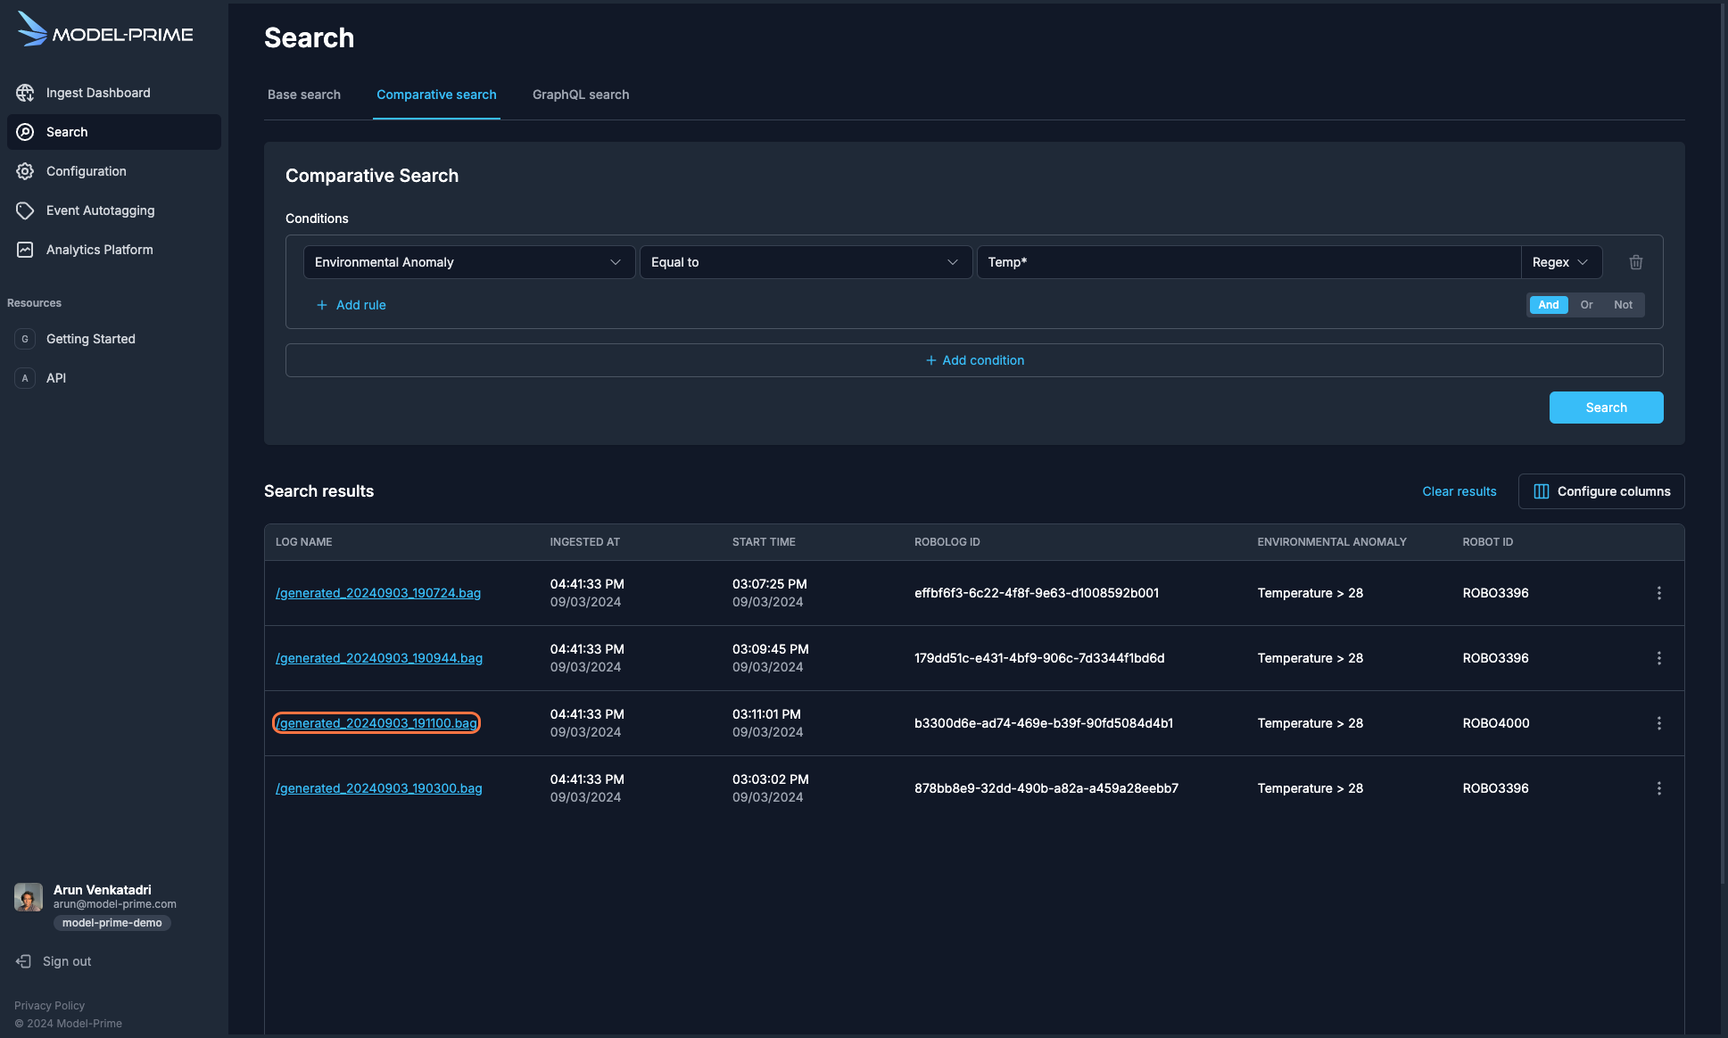Click Robolog ID effbf6f3-6c22-4f8f-9e63-d1008592b001

click(1037, 593)
